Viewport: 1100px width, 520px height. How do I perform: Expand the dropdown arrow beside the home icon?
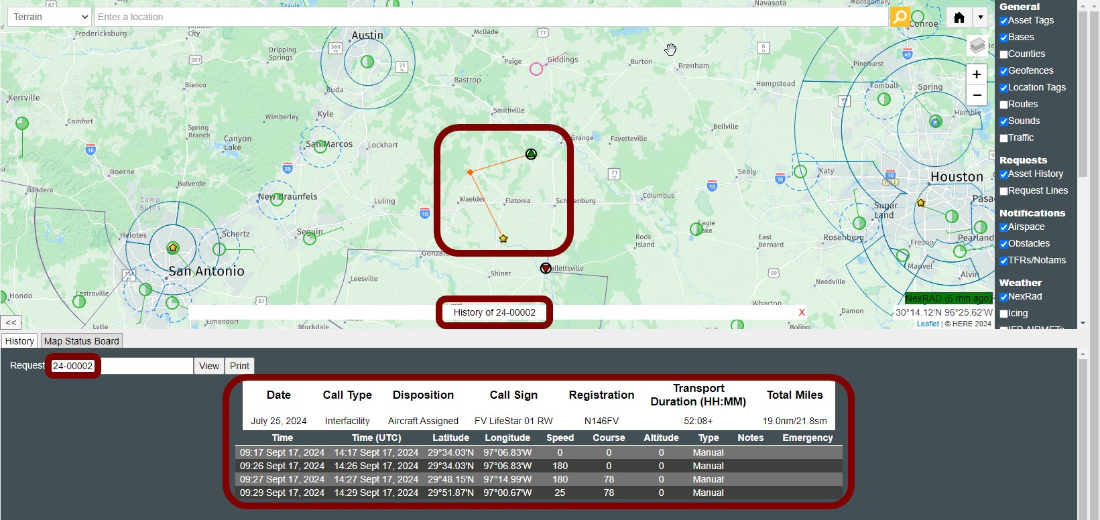click(x=981, y=17)
